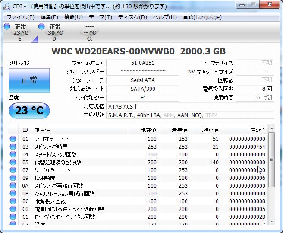Click the ID column header
Screen dimensions: 283x233
25,130
